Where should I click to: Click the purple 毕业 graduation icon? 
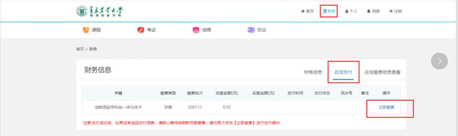251,30
